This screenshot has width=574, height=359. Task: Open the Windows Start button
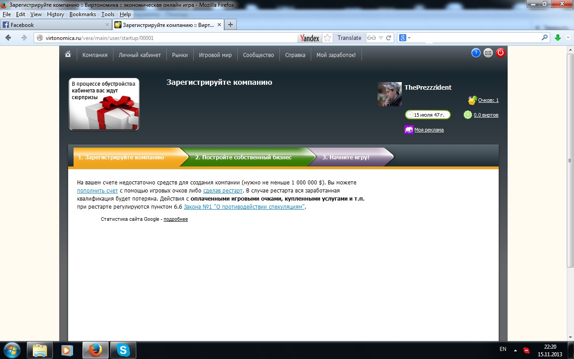point(12,350)
